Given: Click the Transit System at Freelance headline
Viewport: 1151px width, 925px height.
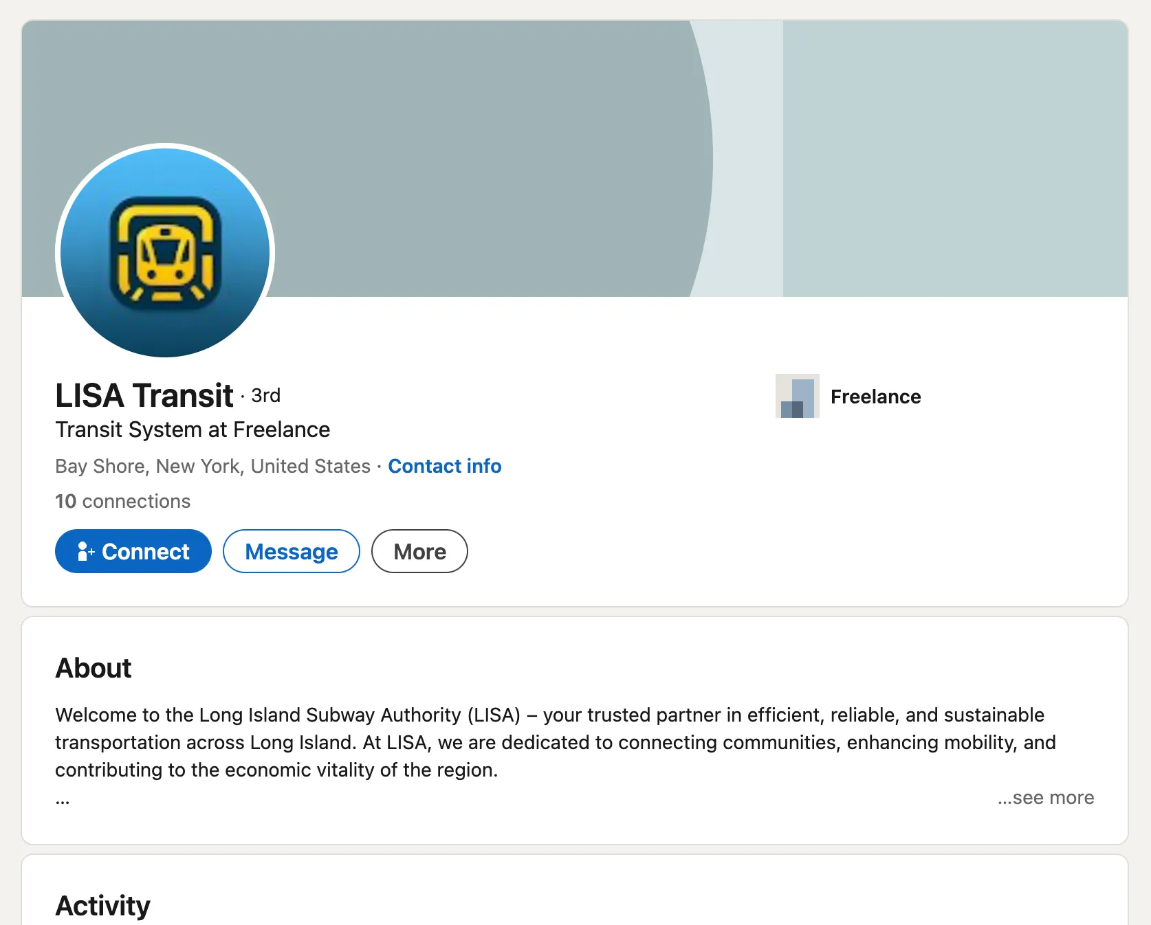Looking at the screenshot, I should coord(193,430).
